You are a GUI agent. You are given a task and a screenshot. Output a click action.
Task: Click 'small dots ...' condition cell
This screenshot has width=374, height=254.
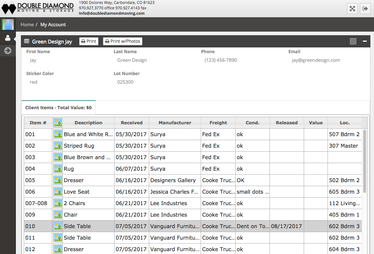253,192
